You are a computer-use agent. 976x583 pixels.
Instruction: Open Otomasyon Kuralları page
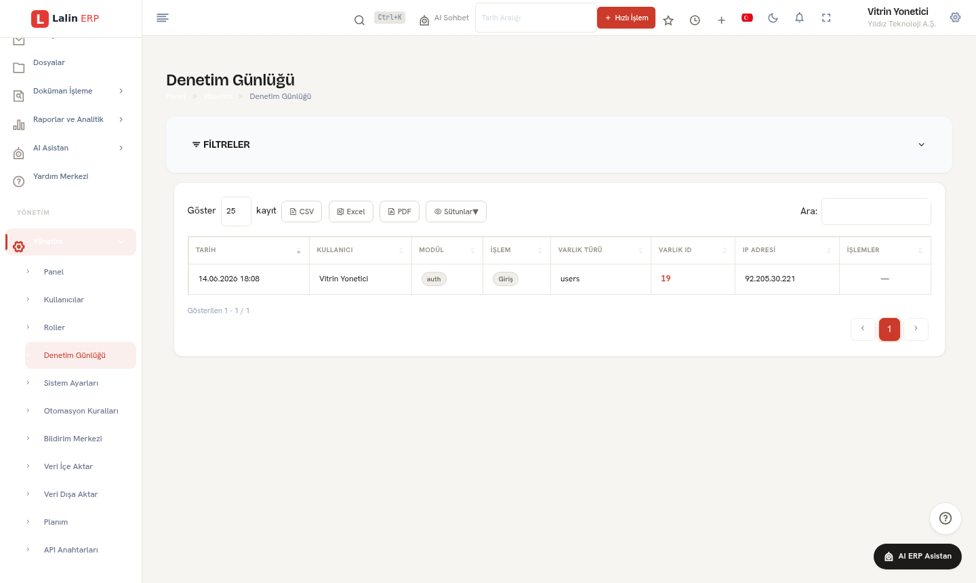pyautogui.click(x=80, y=411)
